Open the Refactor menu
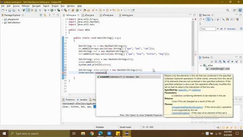Image resolution: width=243 pixels, height=137 pixels. coord(26,6)
